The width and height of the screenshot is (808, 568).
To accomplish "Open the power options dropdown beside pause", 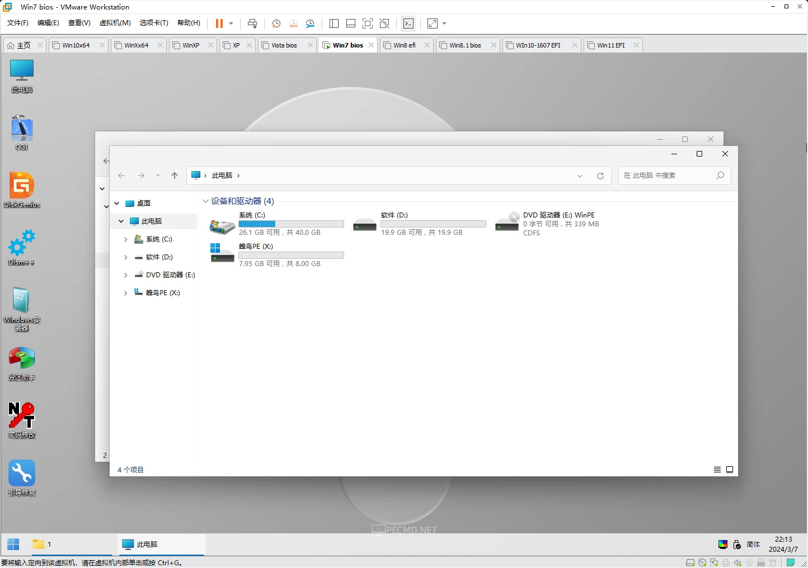I will point(231,23).
